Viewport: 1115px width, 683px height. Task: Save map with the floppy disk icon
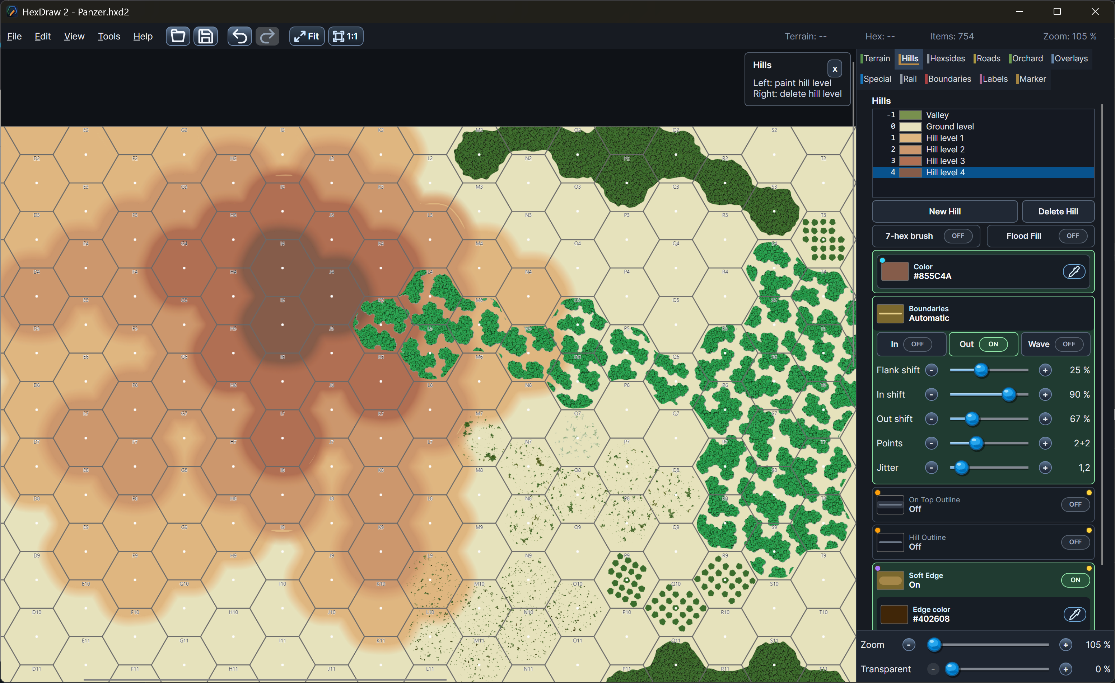coord(206,36)
